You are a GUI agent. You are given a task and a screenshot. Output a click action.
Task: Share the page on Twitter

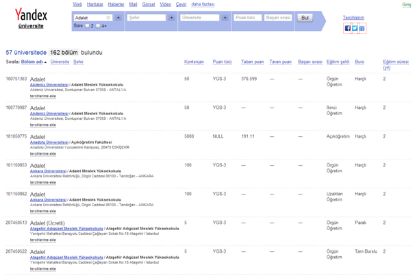[x=355, y=28]
